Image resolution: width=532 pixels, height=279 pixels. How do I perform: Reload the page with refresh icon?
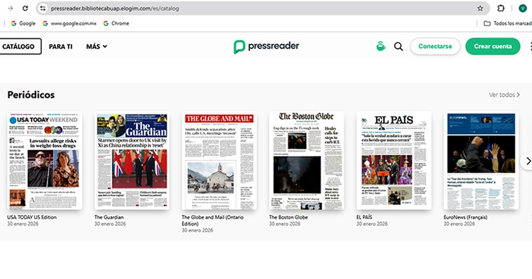25,8
